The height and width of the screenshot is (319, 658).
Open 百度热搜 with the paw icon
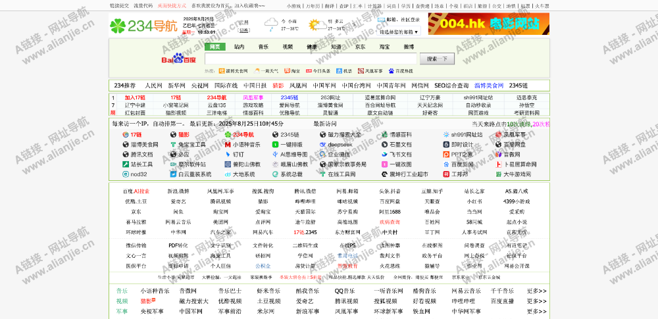[401, 71]
